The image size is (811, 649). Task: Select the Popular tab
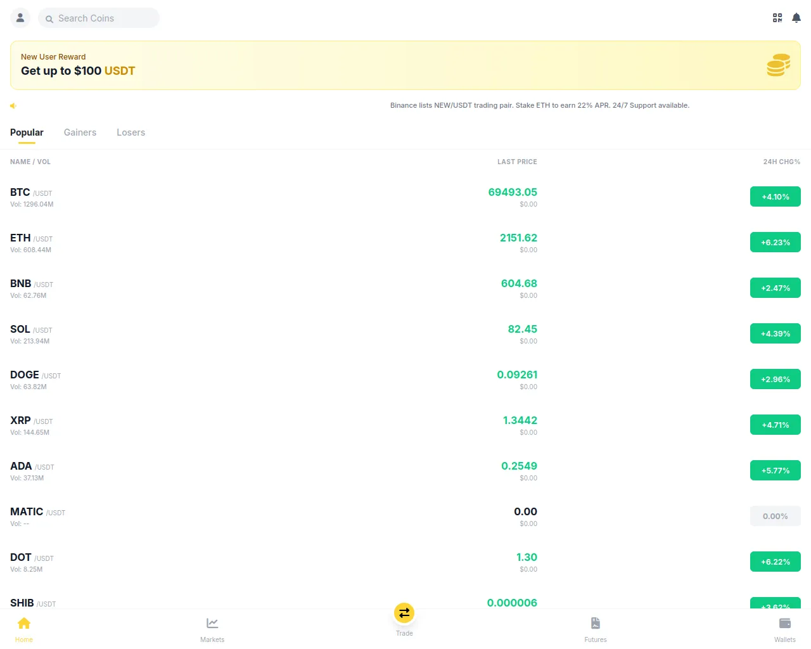click(27, 132)
